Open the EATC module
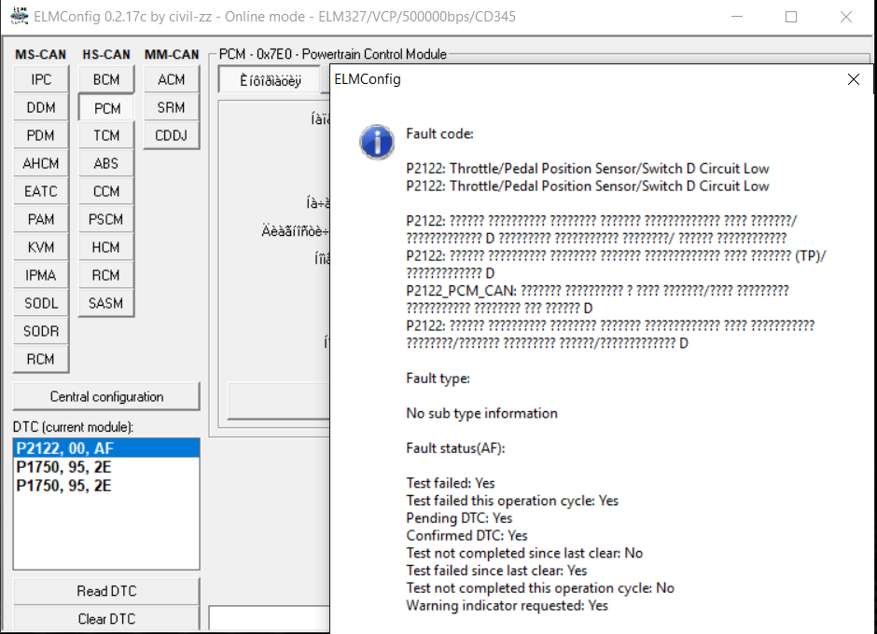 point(41,192)
